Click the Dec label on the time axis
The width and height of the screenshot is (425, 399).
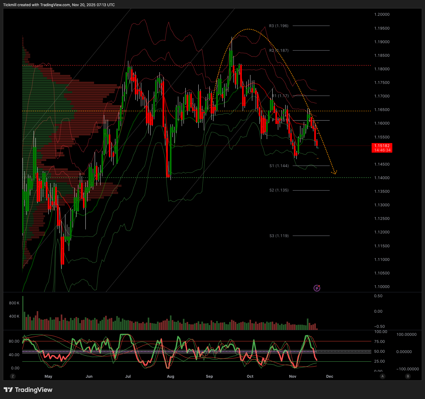click(330, 376)
